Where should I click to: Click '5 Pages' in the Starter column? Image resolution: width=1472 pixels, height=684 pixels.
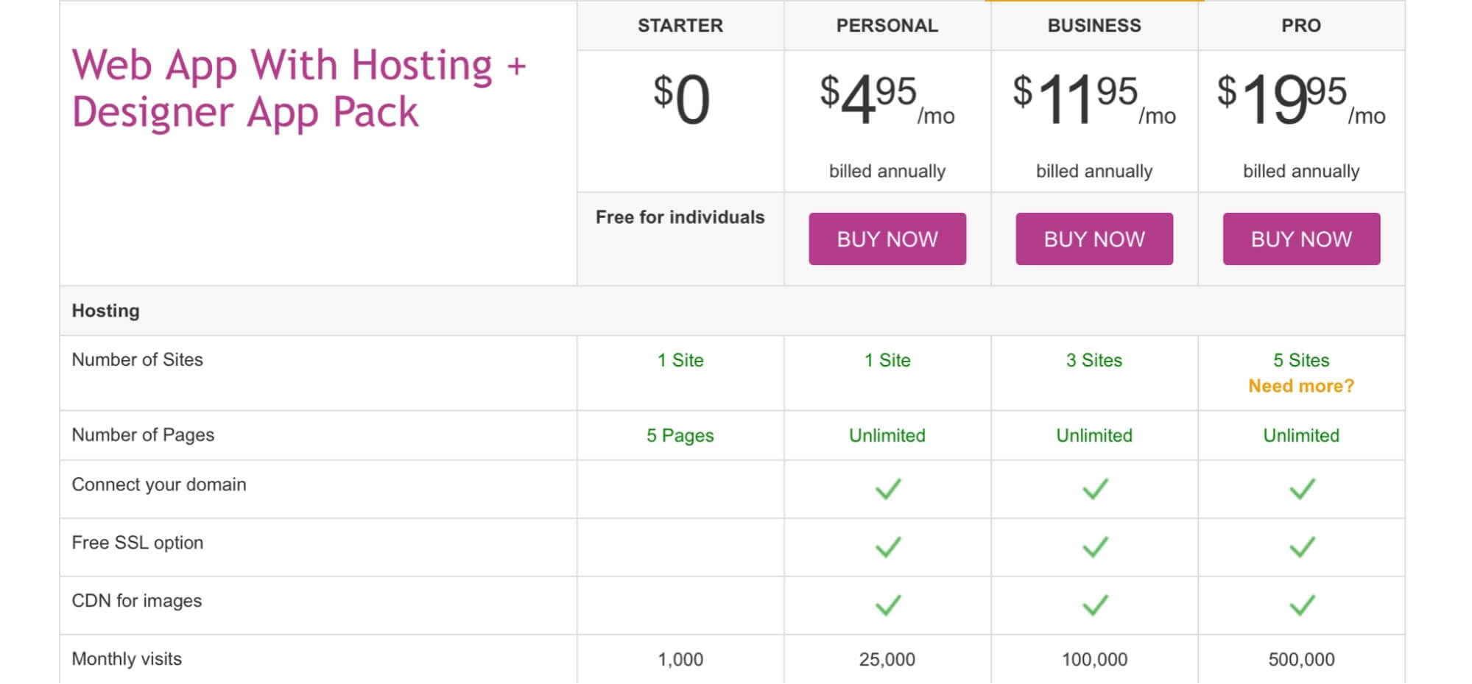[x=680, y=436]
